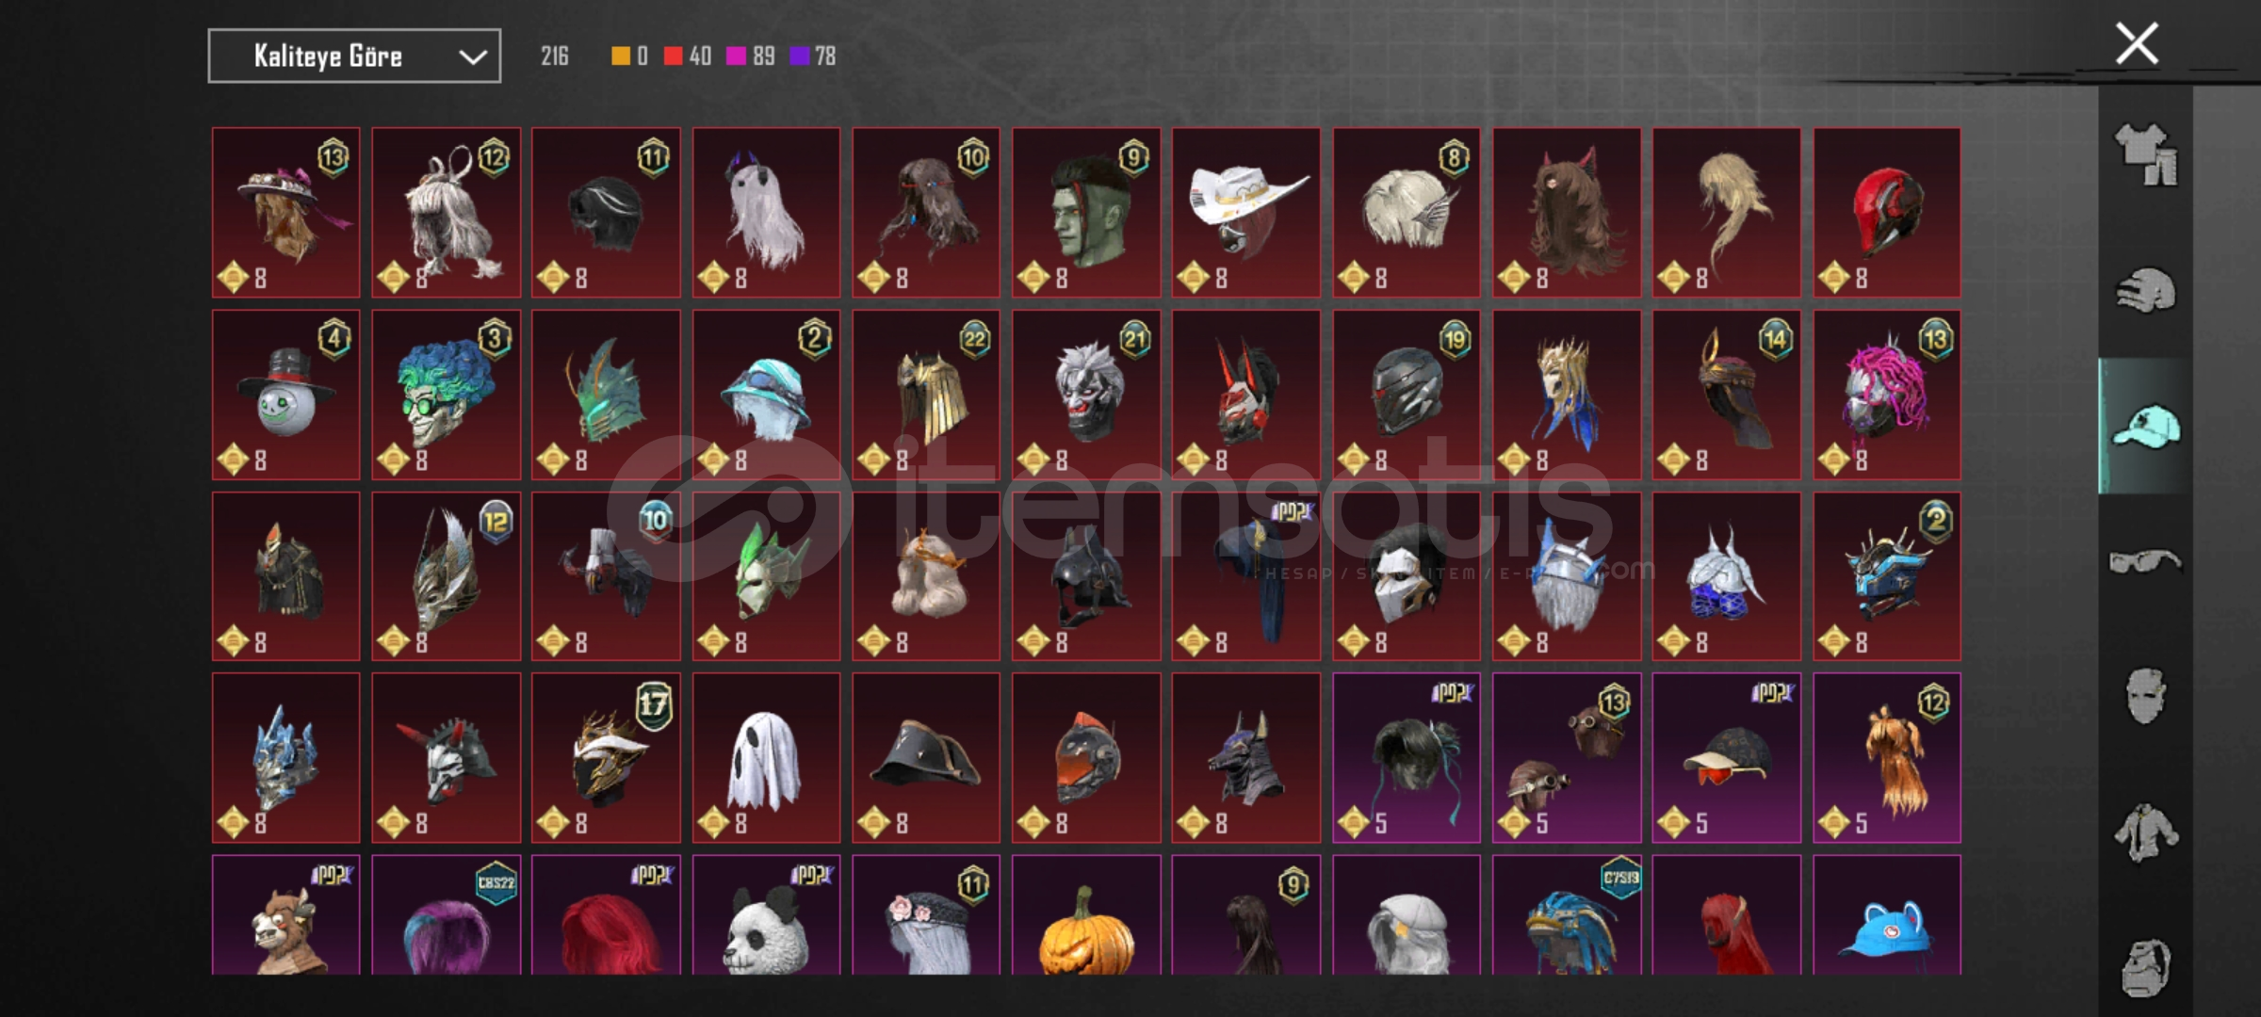2261x1017 pixels.
Task: Click the dropdown chevron beside Kaliteye Göre
Action: 472,57
